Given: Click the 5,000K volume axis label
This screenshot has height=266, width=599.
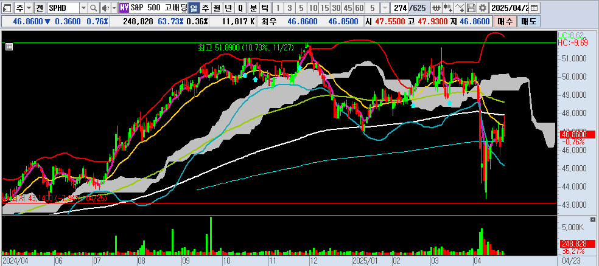Looking at the screenshot, I should (x=573, y=227).
